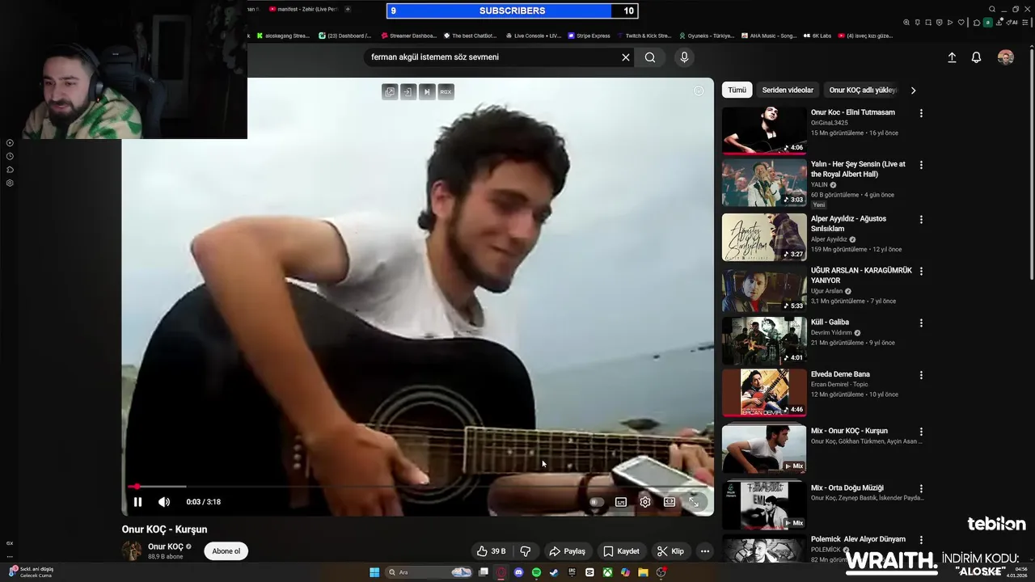Open the '6K Labs' bookmark
1035x582 pixels.
pos(817,36)
